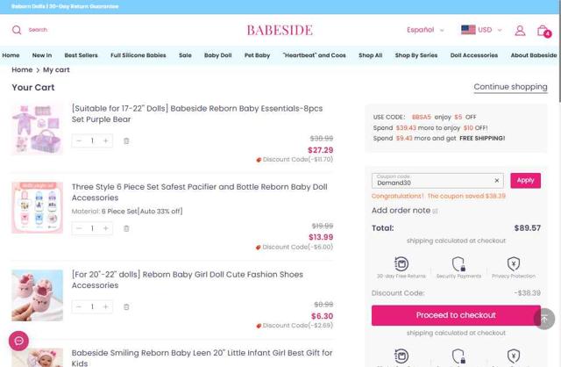
Task: Delete Fashion Shoes item with trash icon
Action: pyautogui.click(x=126, y=306)
